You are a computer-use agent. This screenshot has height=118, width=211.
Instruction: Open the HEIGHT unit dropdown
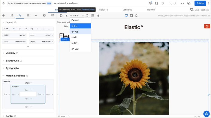[x=49, y=35]
